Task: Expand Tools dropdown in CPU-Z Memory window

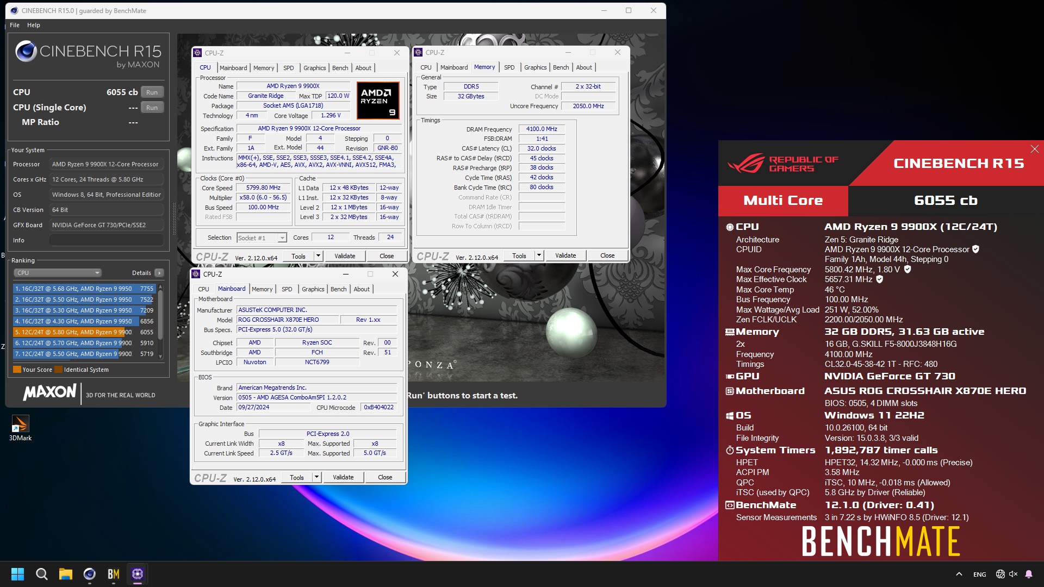Action: (x=539, y=255)
